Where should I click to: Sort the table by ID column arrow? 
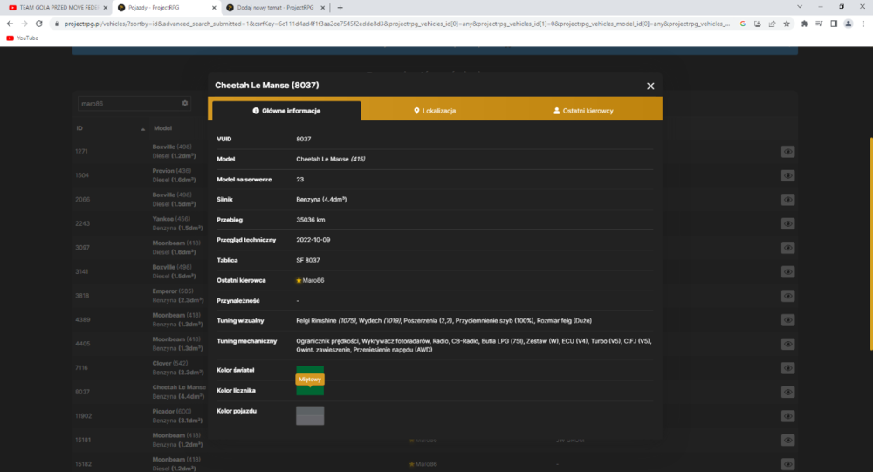143,128
